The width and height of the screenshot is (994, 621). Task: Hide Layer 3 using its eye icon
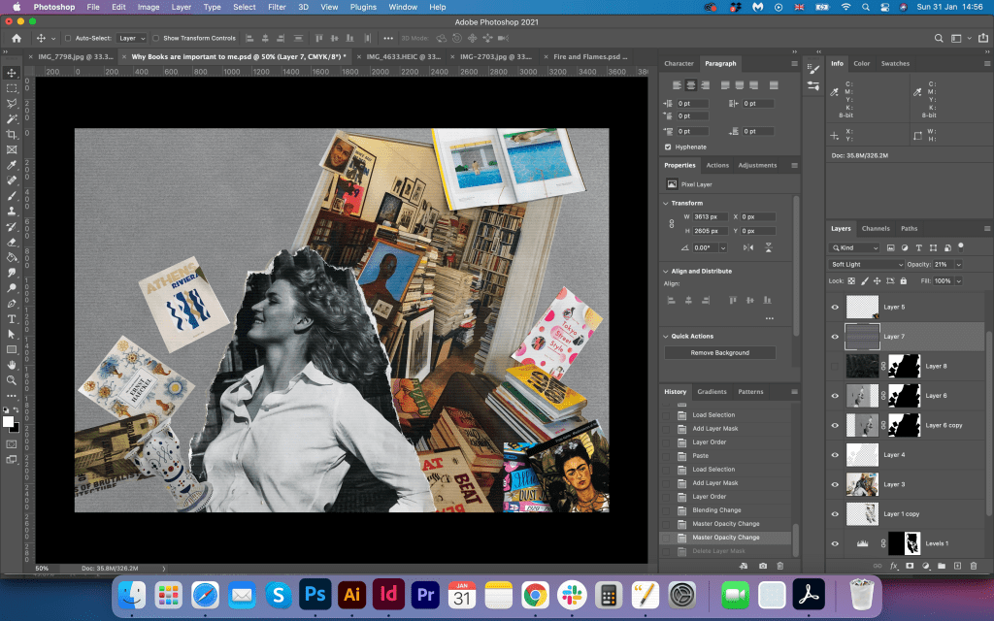[835, 484]
